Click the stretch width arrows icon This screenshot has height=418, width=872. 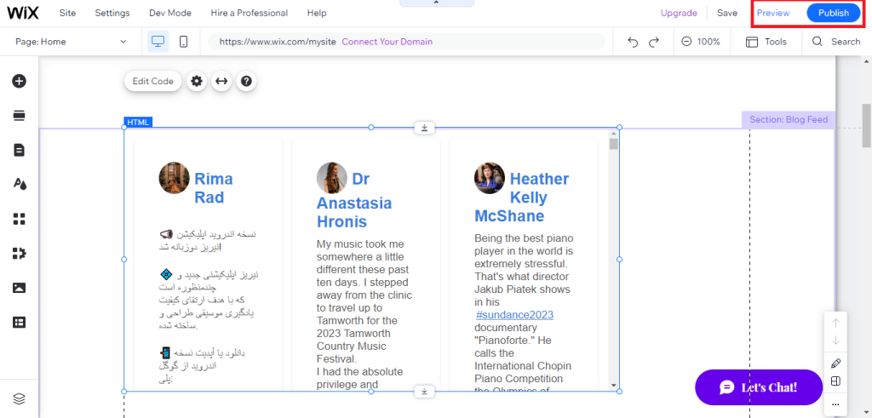(x=221, y=81)
